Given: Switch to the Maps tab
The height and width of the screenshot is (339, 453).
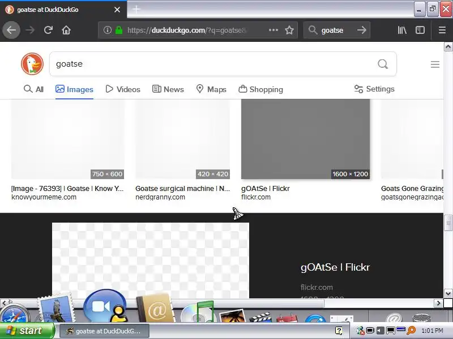Looking at the screenshot, I should coord(211,89).
